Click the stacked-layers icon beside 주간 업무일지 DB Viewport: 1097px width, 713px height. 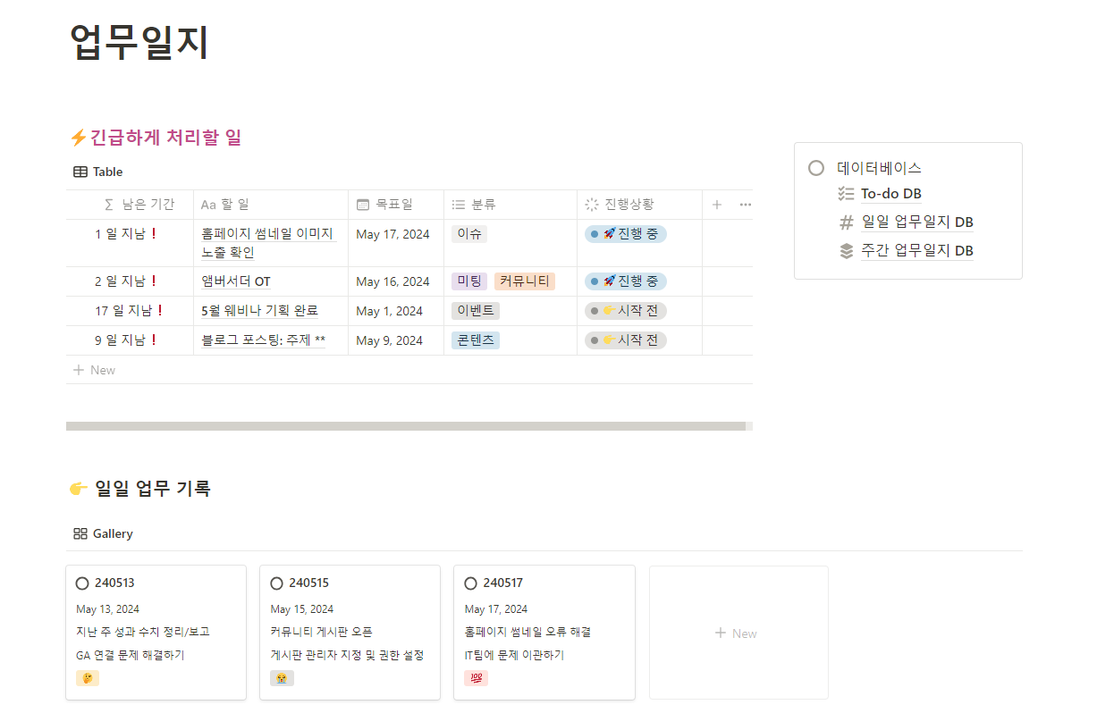coord(846,250)
